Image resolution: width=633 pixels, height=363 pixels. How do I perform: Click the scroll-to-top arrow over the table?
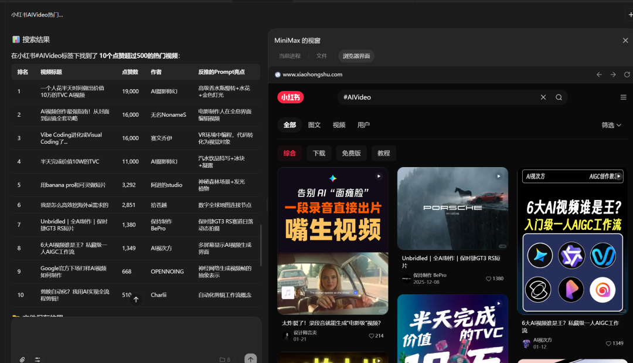tap(136, 300)
